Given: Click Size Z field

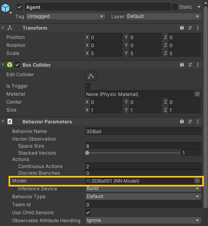Looking at the screenshot, I should [x=184, y=110].
